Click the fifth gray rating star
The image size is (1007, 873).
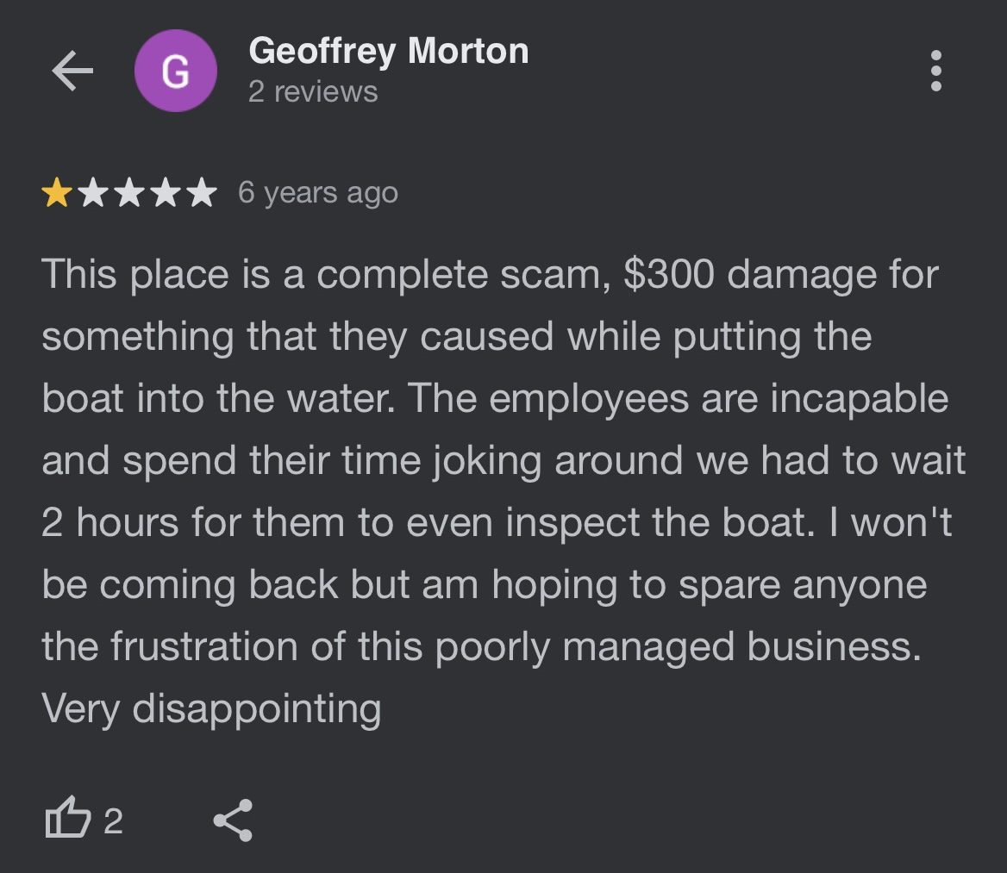coord(203,192)
